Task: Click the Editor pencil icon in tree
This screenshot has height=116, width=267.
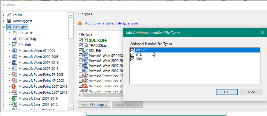Action: (x=9, y=15)
